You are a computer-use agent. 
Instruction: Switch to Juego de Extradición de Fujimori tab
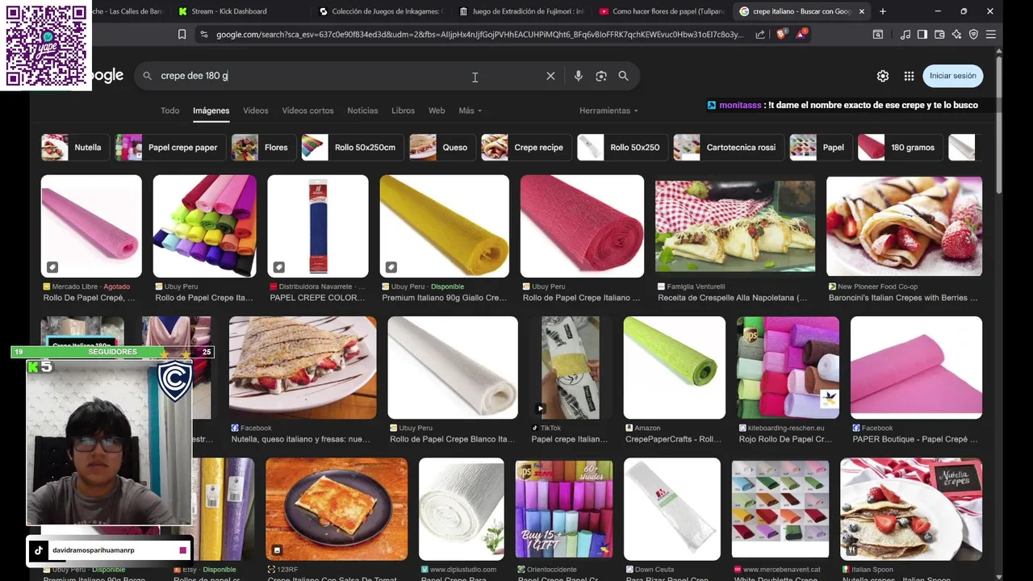pyautogui.click(x=521, y=11)
